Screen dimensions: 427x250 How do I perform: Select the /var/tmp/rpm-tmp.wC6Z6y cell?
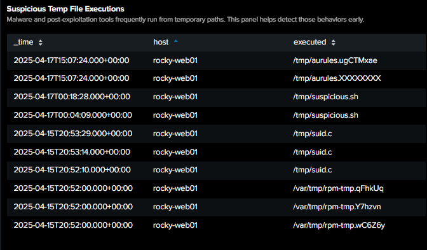[x=339, y=225]
